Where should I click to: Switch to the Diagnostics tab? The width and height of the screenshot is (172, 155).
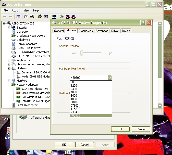point(85,31)
